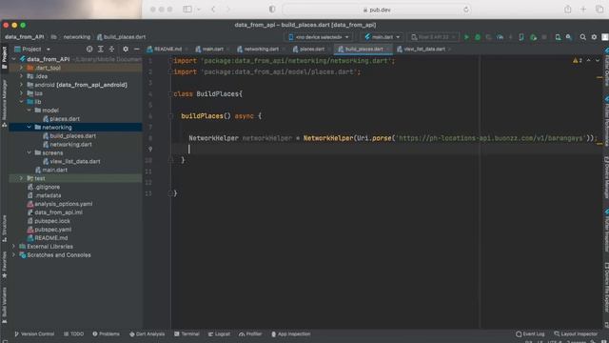This screenshot has height=343, width=609.
Task: Expand the test folder
Action: tap(21, 178)
